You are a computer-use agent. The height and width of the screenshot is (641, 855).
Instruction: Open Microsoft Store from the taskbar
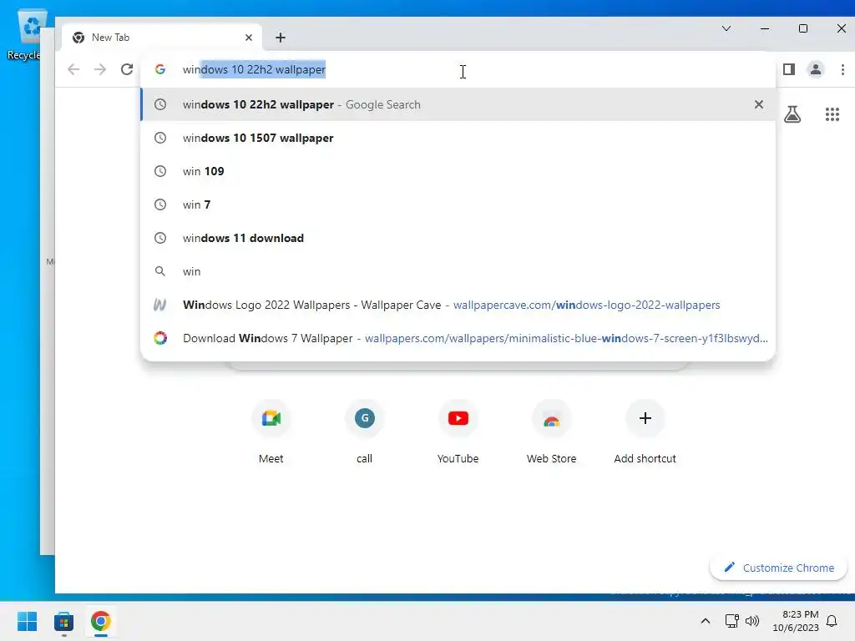pyautogui.click(x=63, y=621)
